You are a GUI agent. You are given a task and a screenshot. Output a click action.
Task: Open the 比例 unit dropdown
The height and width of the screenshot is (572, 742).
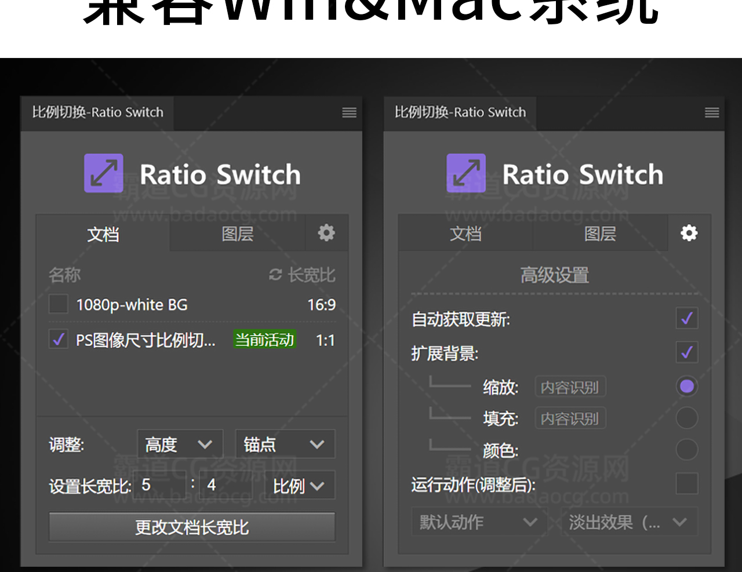(300, 486)
